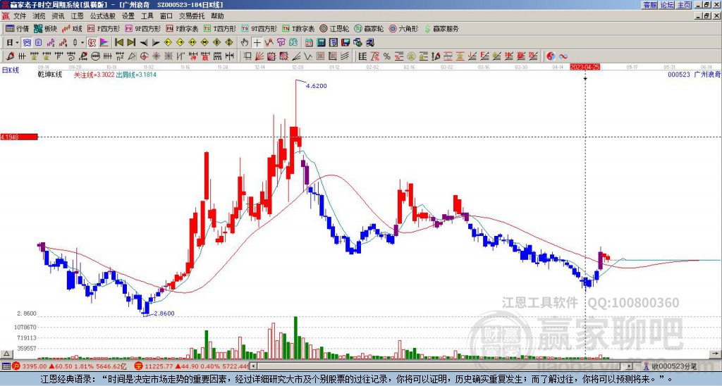Viewport: 722px width, 386px height.
Task: Open the 浏览 menu
Action: (39, 16)
